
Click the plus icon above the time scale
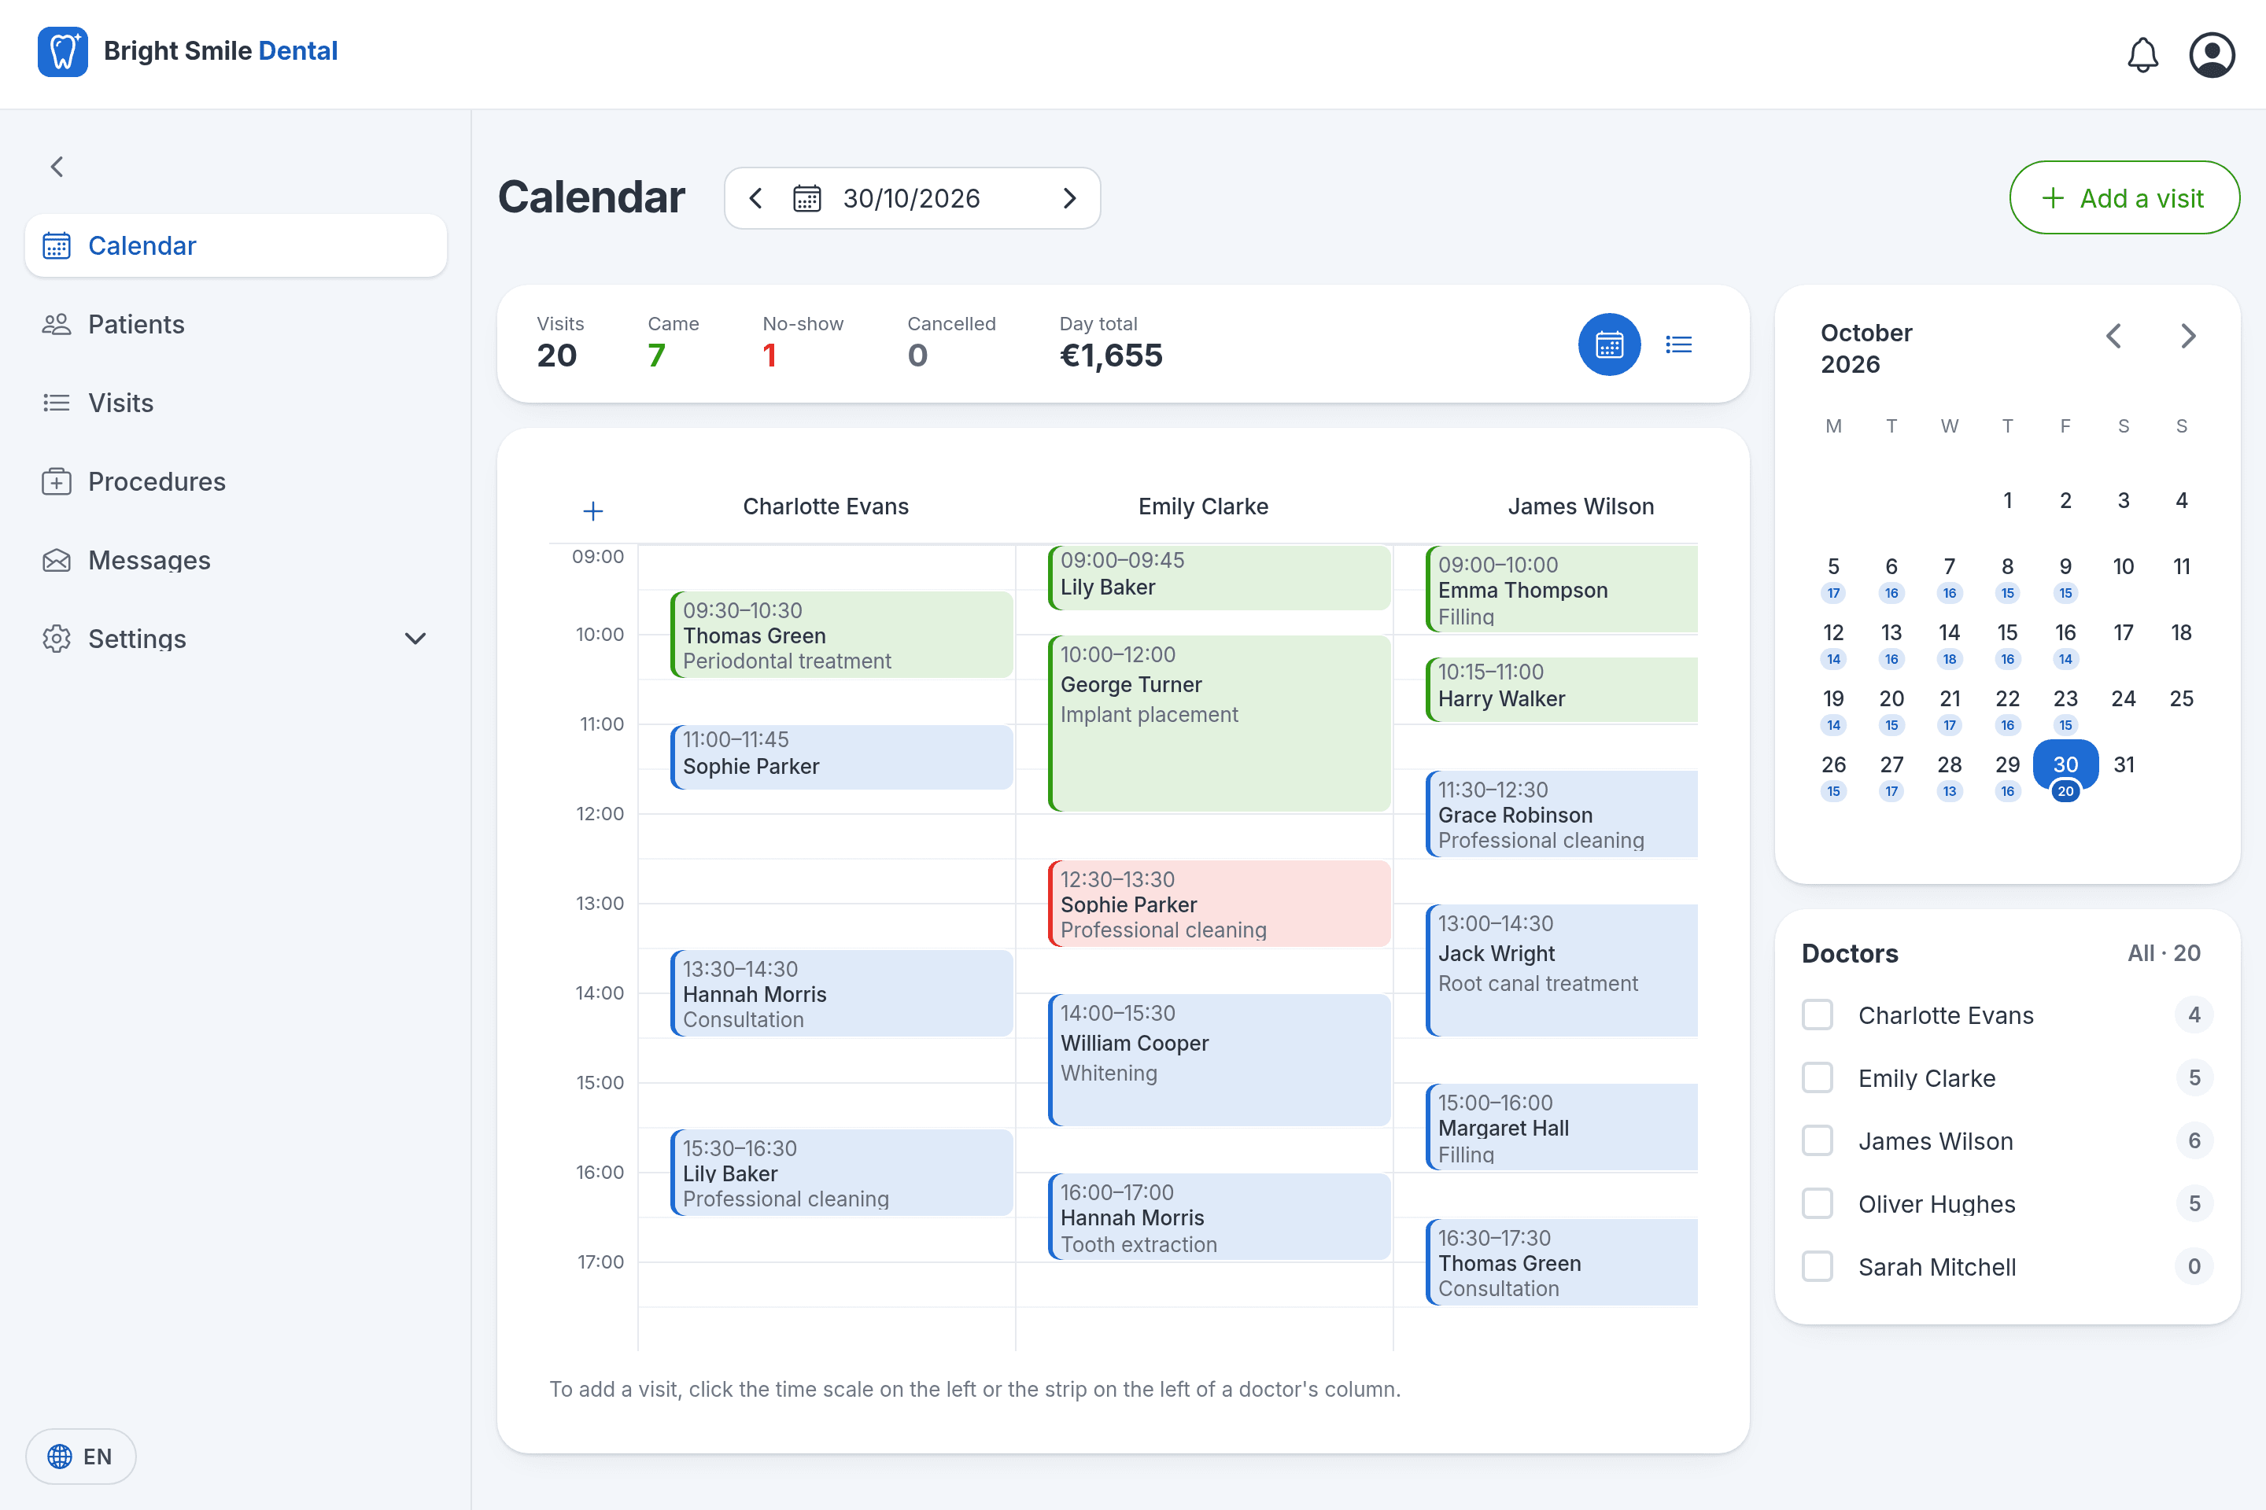click(x=593, y=510)
